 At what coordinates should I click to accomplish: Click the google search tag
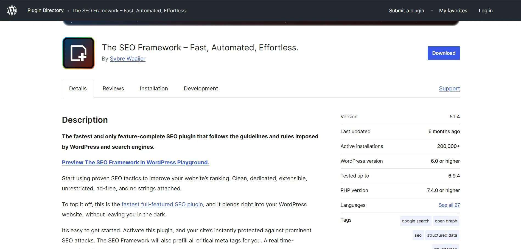416,221
